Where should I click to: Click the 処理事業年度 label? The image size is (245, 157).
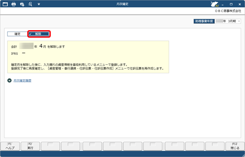tap(204, 21)
